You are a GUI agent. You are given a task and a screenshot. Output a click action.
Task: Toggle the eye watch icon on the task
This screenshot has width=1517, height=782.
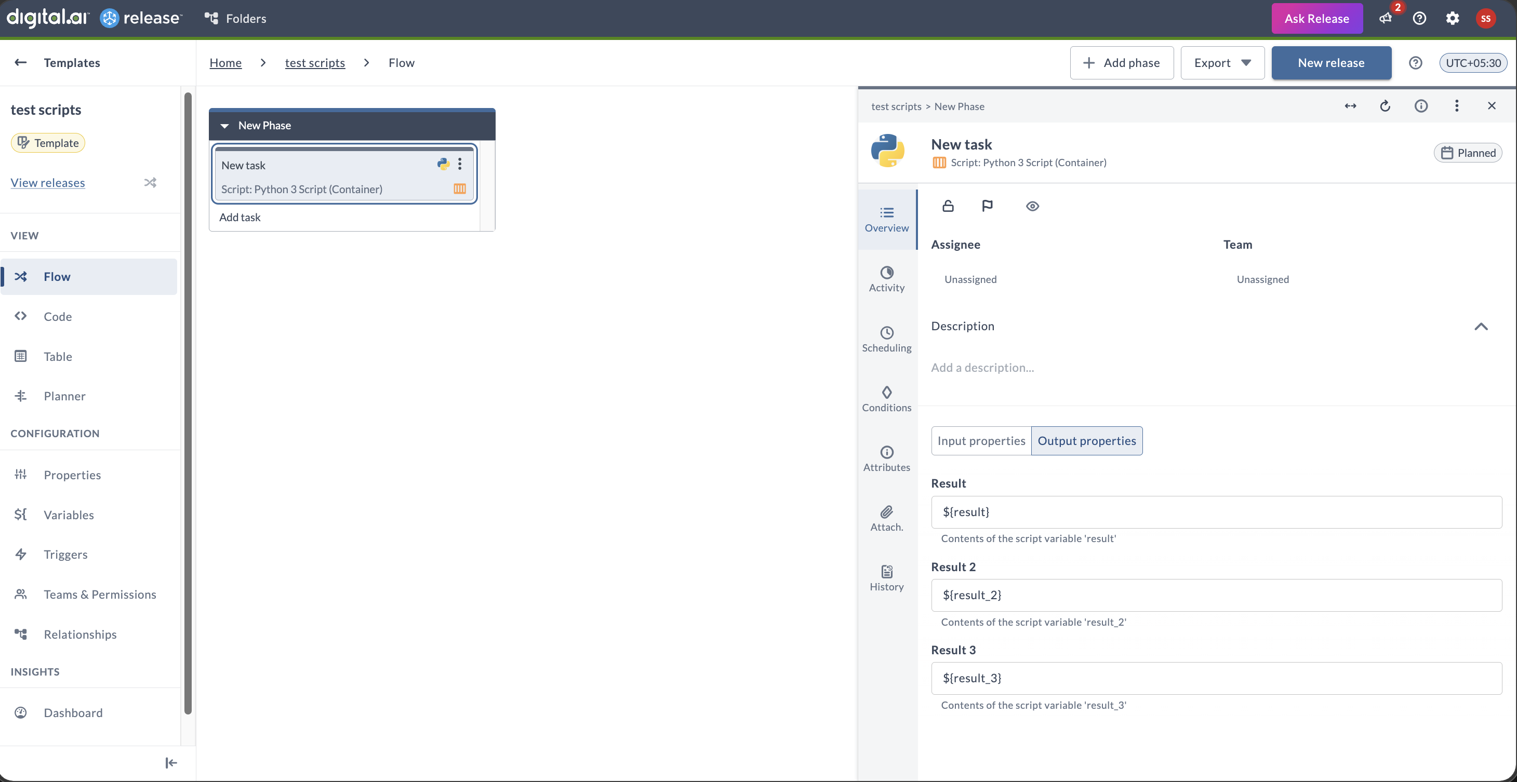[1032, 206]
